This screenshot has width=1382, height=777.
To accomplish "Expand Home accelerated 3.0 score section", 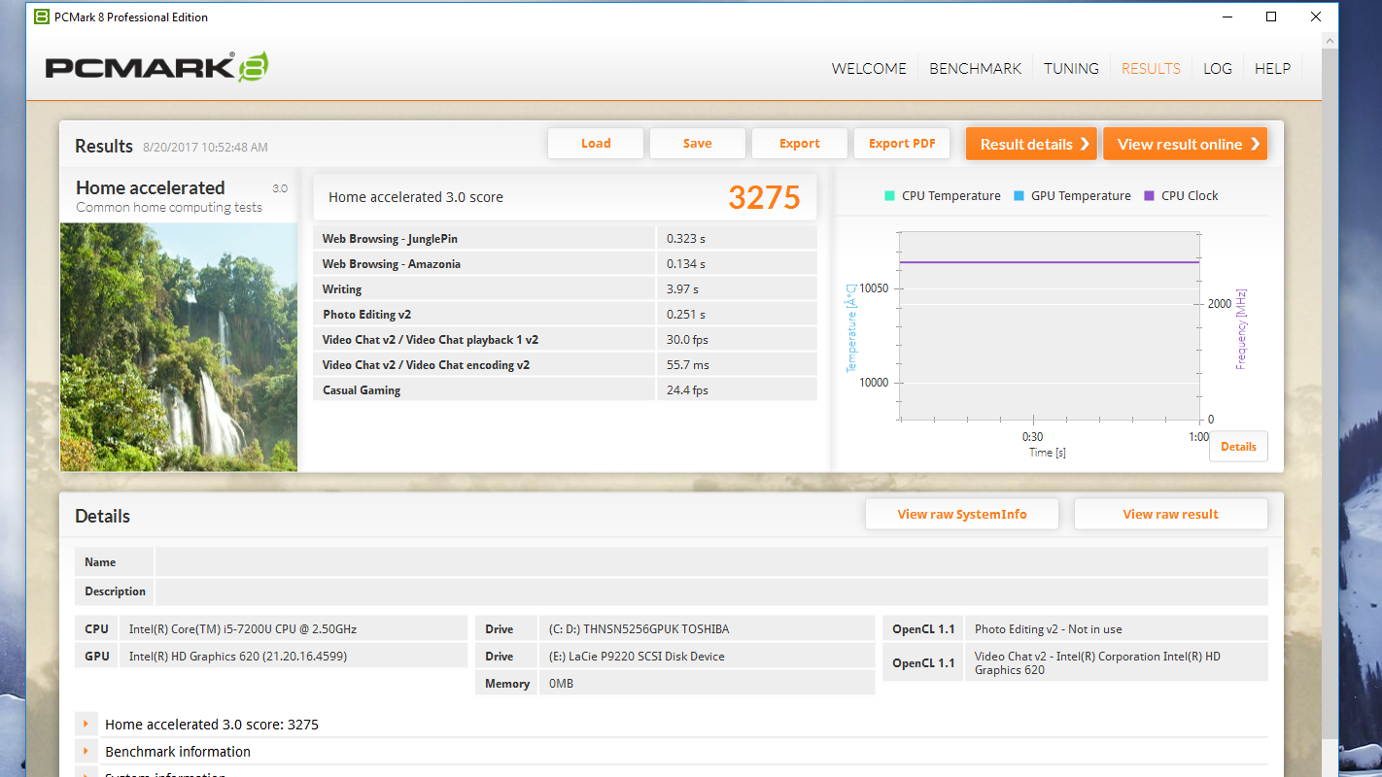I will pyautogui.click(x=86, y=724).
